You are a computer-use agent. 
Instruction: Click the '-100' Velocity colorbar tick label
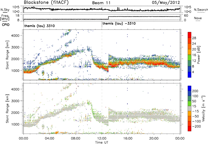tap(196, 121)
